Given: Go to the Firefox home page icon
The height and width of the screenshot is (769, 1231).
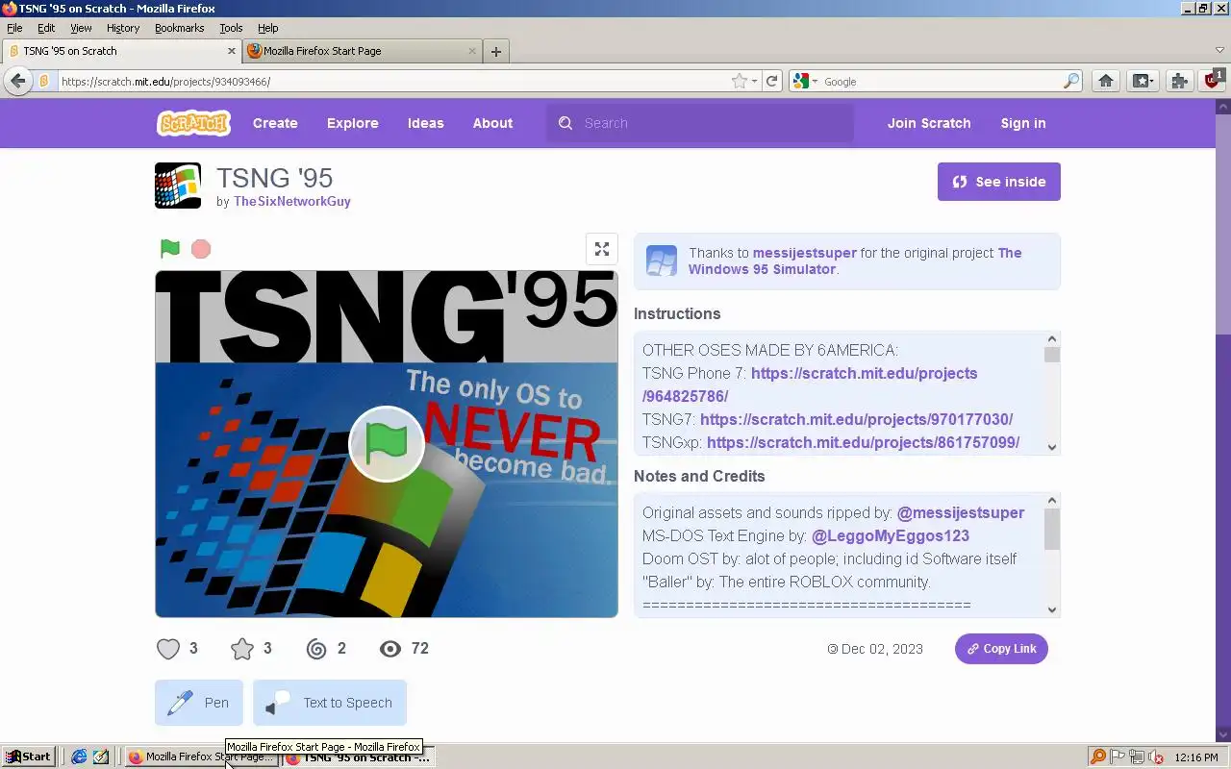Looking at the screenshot, I should point(1106,82).
